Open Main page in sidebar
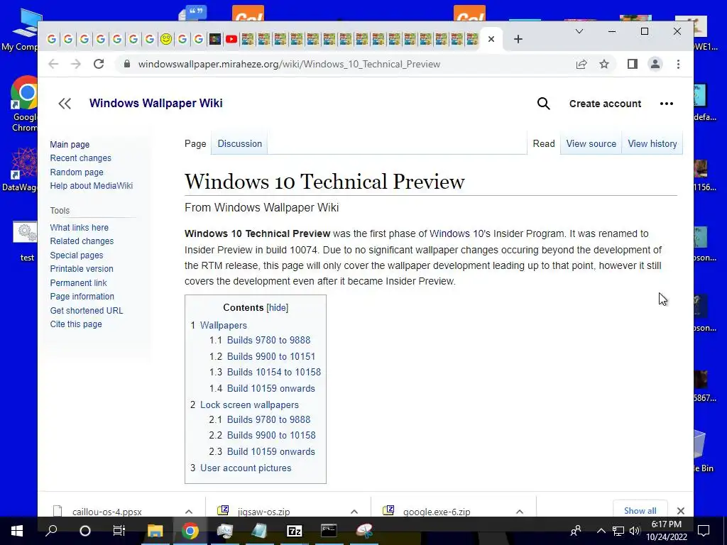727x545 pixels. point(70,145)
